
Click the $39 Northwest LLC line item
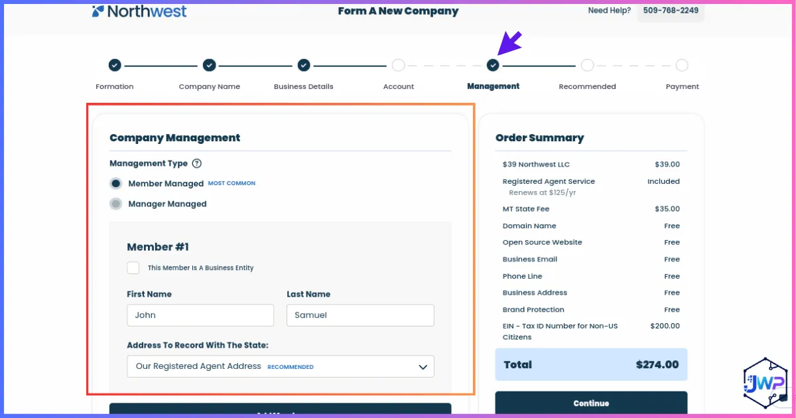[x=591, y=165]
